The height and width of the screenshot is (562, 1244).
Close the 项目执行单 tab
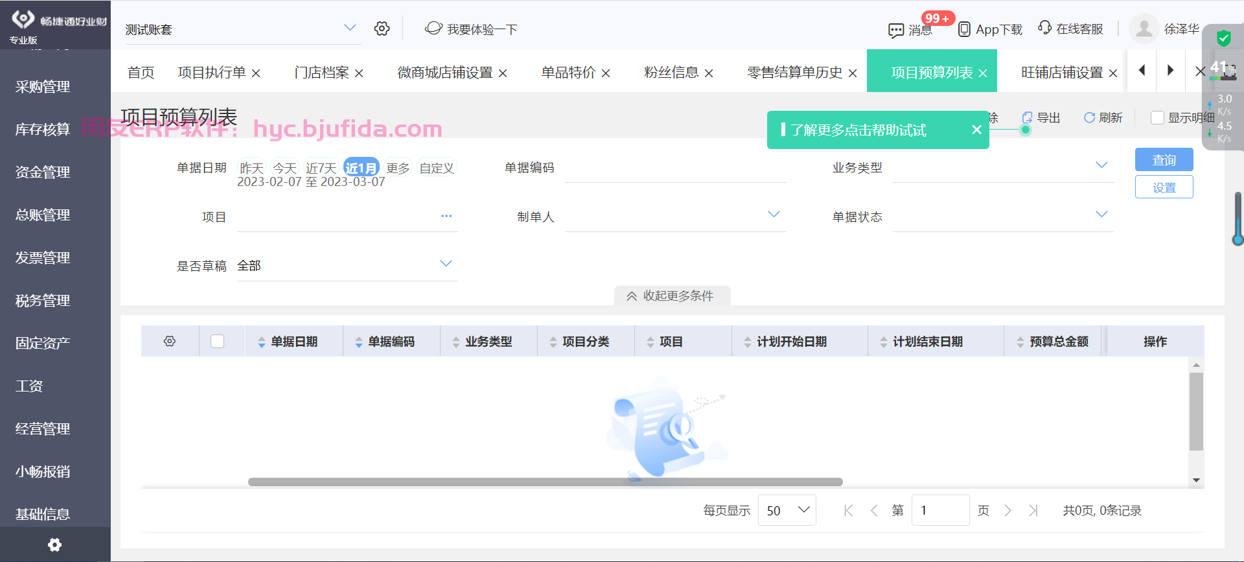(256, 73)
